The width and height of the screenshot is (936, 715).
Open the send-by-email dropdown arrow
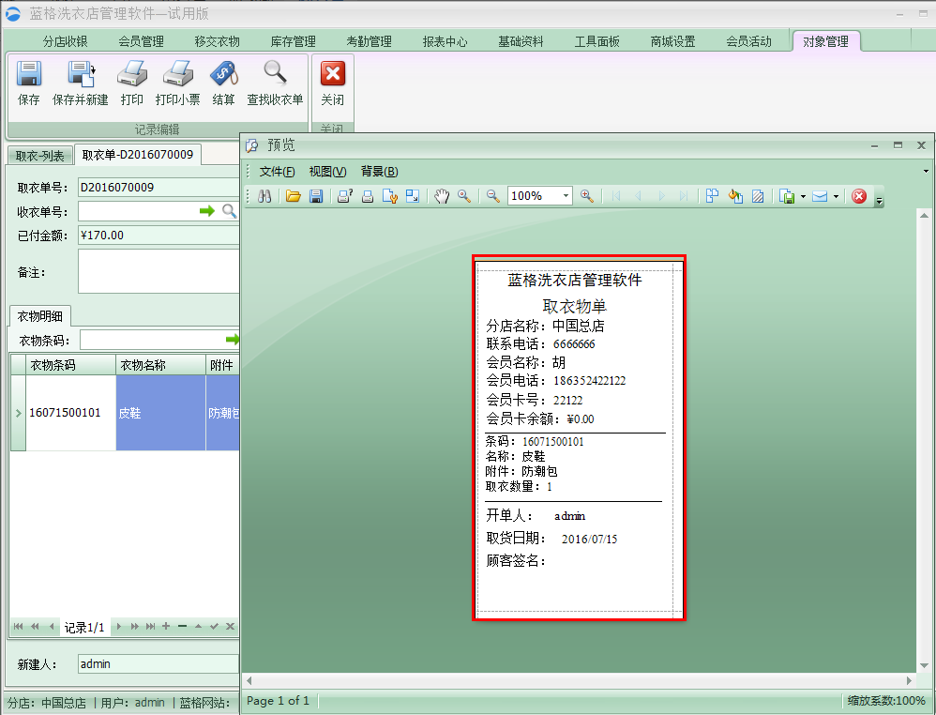click(x=836, y=197)
